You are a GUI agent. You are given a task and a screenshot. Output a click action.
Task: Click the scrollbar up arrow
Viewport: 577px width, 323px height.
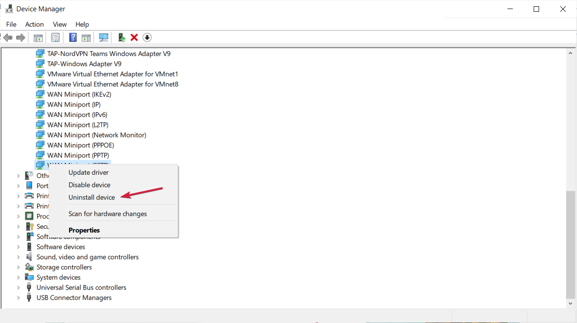[571, 53]
